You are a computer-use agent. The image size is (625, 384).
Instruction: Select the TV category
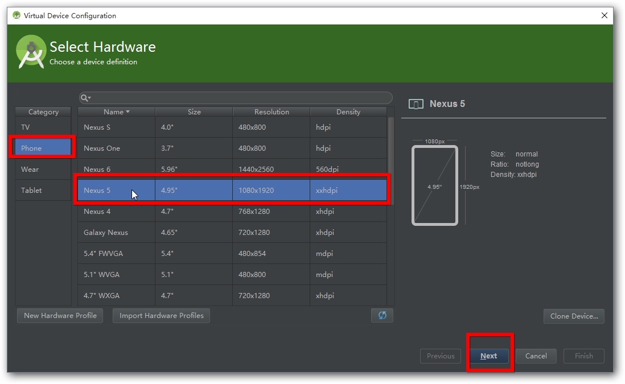click(43, 127)
